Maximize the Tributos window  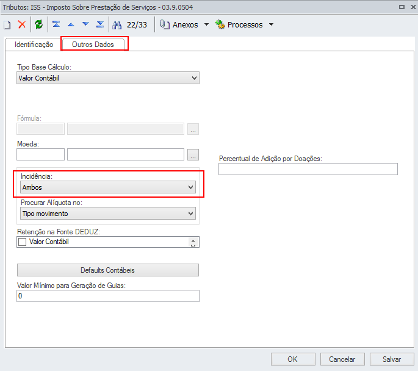402,7
